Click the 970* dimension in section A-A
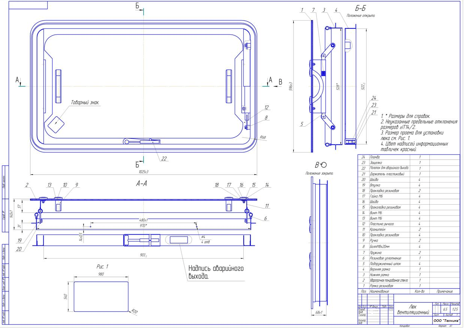This screenshot has width=465, height=329. tap(143, 226)
